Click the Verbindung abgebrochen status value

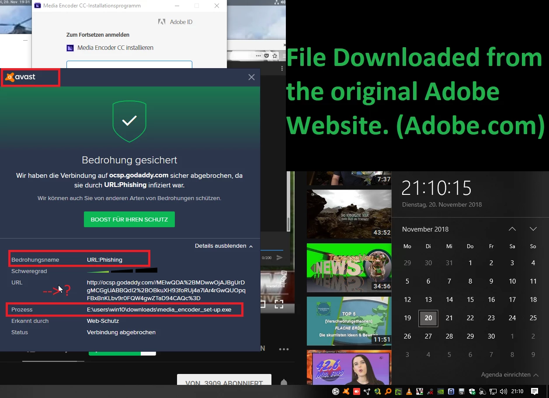(121, 332)
